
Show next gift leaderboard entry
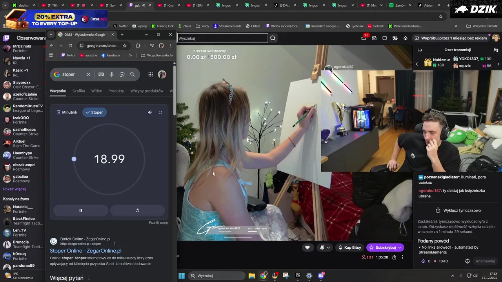(498, 64)
